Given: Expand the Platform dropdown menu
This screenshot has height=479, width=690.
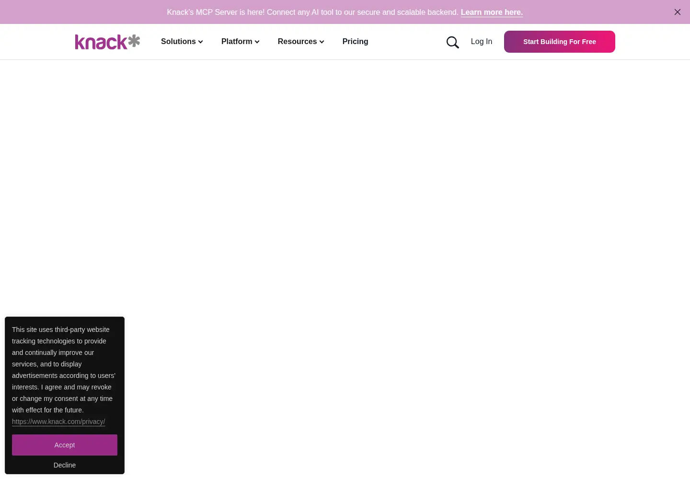Looking at the screenshot, I should point(241,42).
